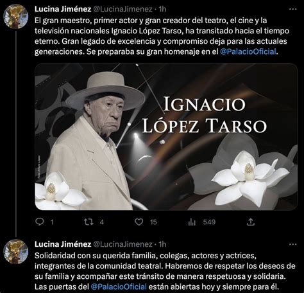Open Lucina Jiménez name on second tweet
Viewport: 304px width, 293px height.
[63, 244]
